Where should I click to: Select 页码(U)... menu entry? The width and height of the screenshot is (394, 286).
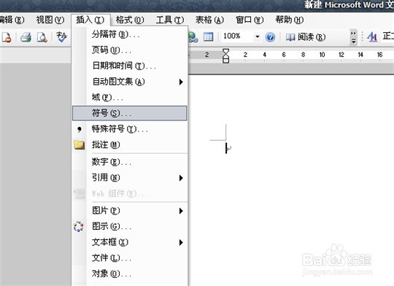point(130,50)
